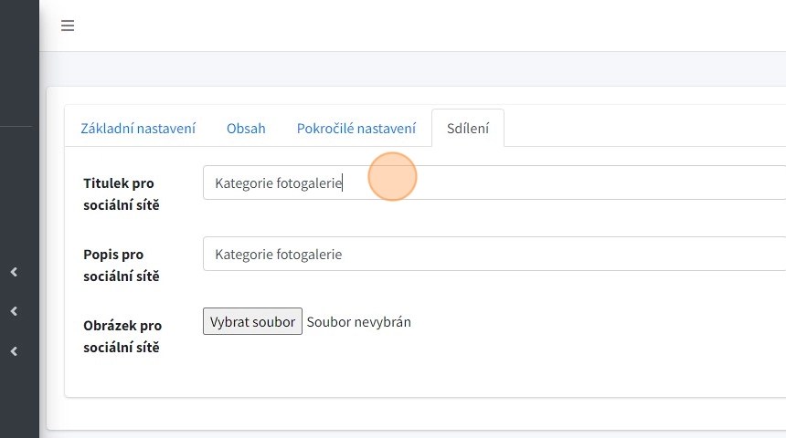This screenshot has width=786, height=438.
Task: Click the Soubor nevybrán file status text
Action: pyautogui.click(x=358, y=321)
